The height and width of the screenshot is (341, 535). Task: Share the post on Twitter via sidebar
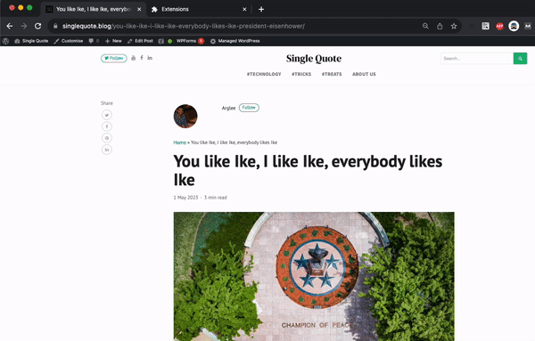[107, 115]
